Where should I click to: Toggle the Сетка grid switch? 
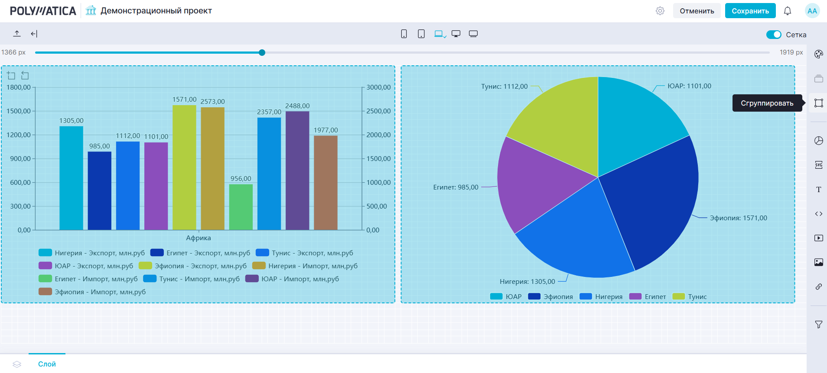[773, 35]
